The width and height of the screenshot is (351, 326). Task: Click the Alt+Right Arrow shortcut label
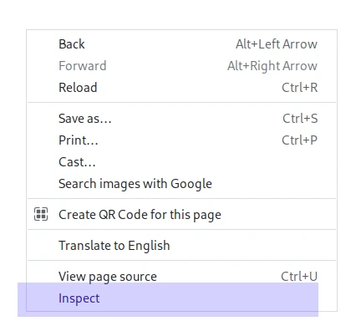click(x=272, y=66)
